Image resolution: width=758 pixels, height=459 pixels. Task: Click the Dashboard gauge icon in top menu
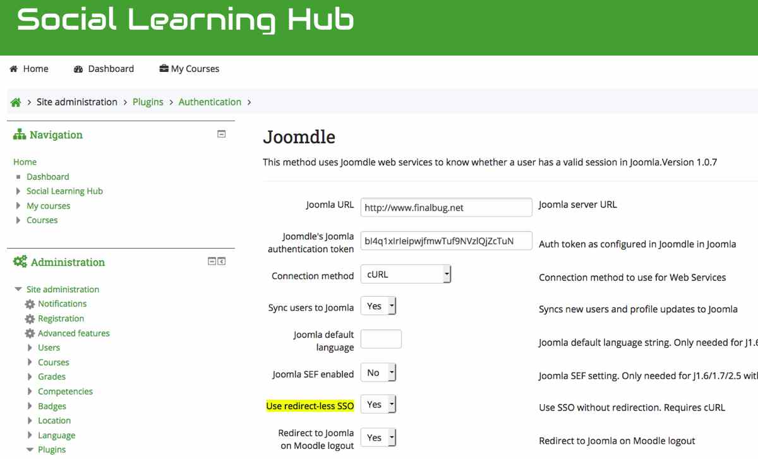78,69
